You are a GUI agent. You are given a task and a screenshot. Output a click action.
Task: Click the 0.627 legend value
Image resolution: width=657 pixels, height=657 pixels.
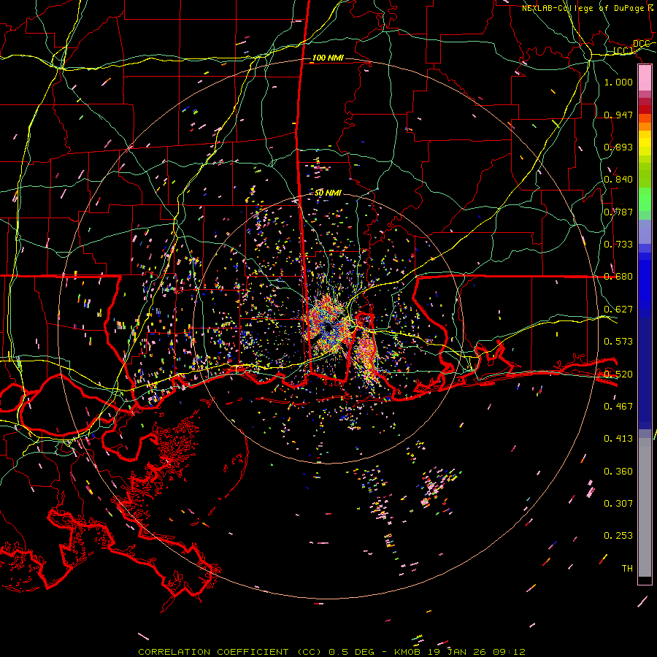coord(618,310)
